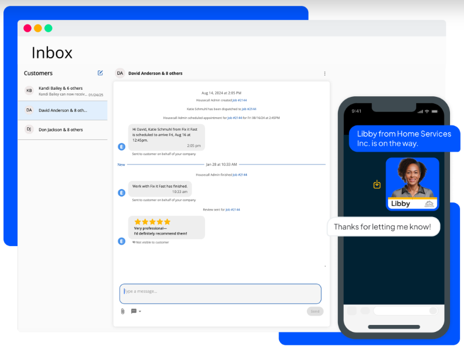Viewport: 464px width, 350px height.
Task: Click the paperclip attachment icon
Action: click(x=123, y=311)
